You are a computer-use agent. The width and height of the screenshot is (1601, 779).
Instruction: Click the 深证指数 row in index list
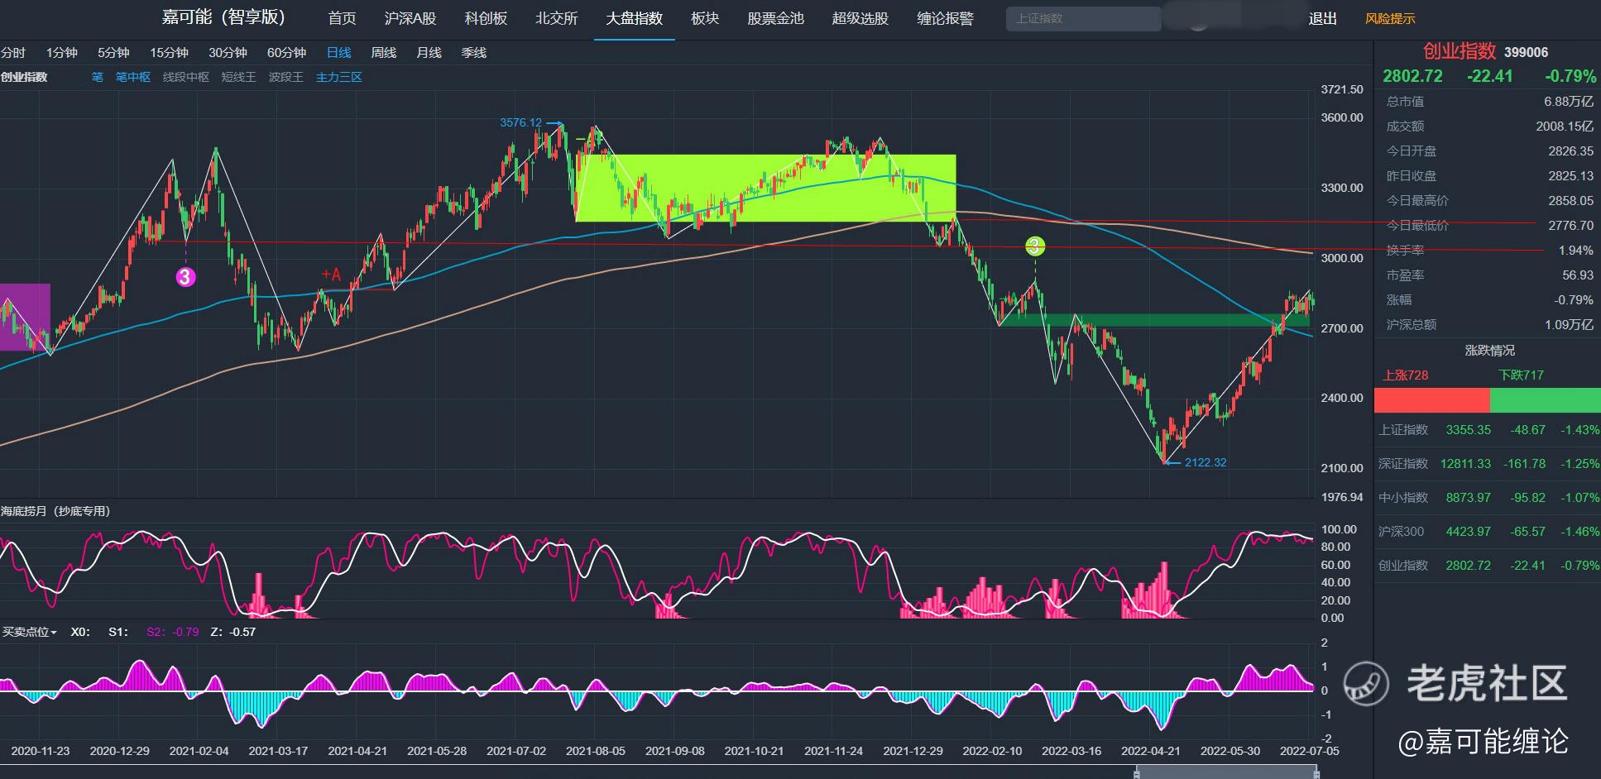click(1487, 464)
